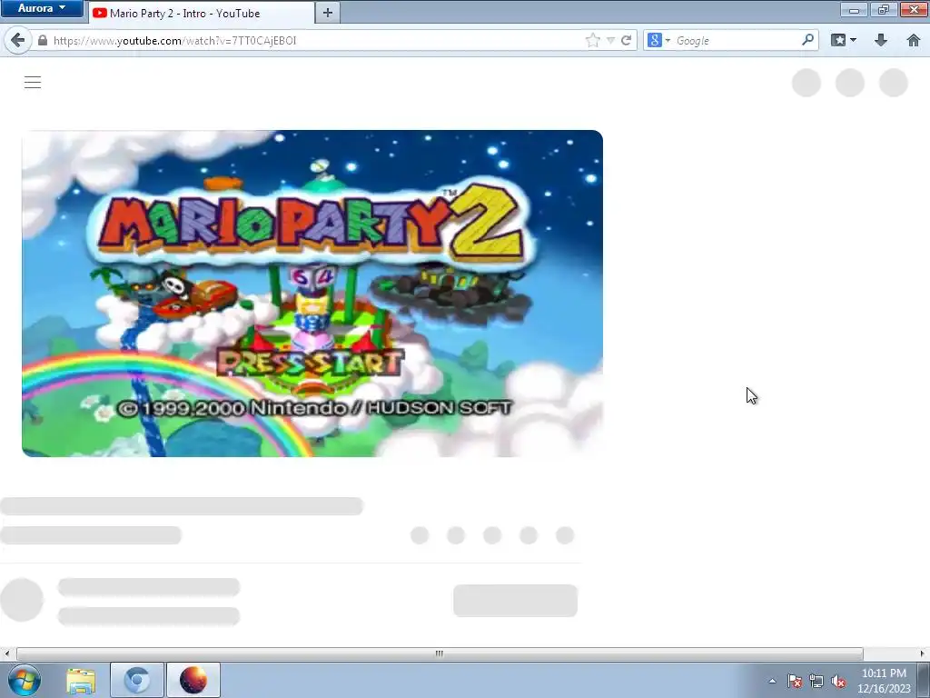Open the YouTube hamburger guide menu

[x=33, y=82]
